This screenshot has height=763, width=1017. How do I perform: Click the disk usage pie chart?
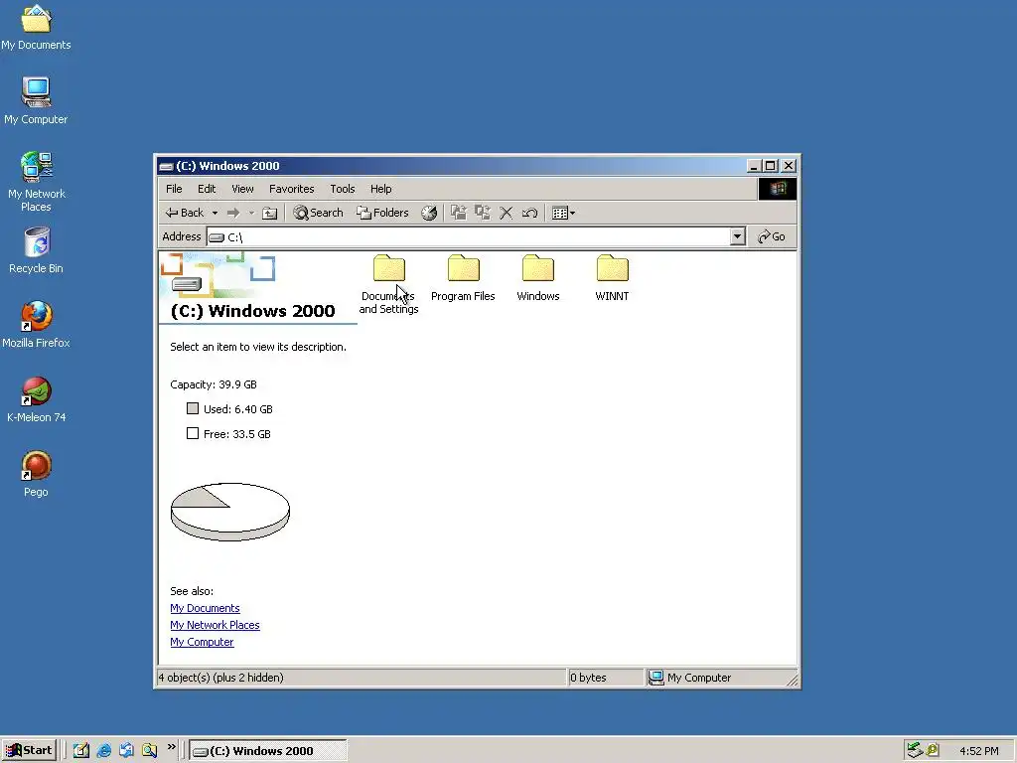(x=230, y=512)
